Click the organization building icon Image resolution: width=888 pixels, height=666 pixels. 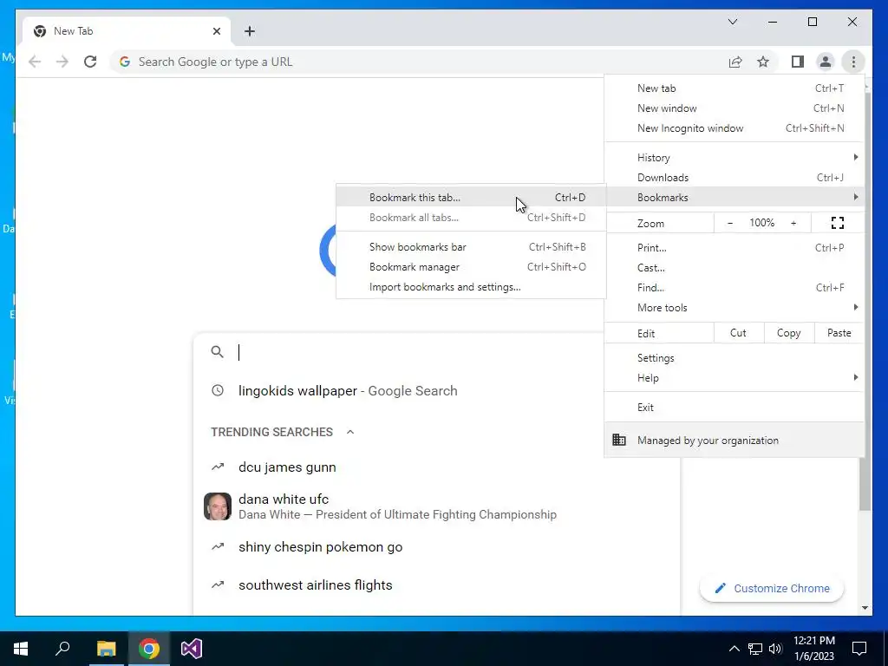click(x=619, y=440)
